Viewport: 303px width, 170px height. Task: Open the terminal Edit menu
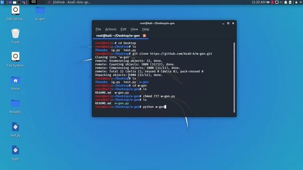[x=123, y=29]
